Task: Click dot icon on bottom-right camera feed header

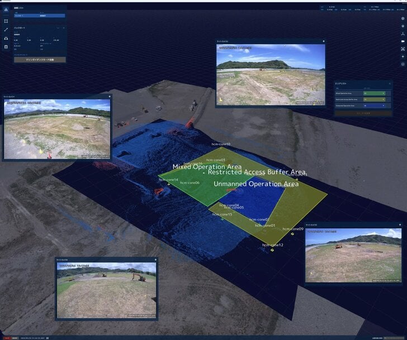Action: 400,224
